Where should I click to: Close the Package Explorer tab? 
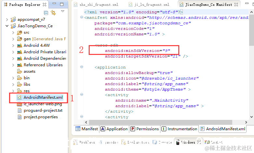click(44, 5)
